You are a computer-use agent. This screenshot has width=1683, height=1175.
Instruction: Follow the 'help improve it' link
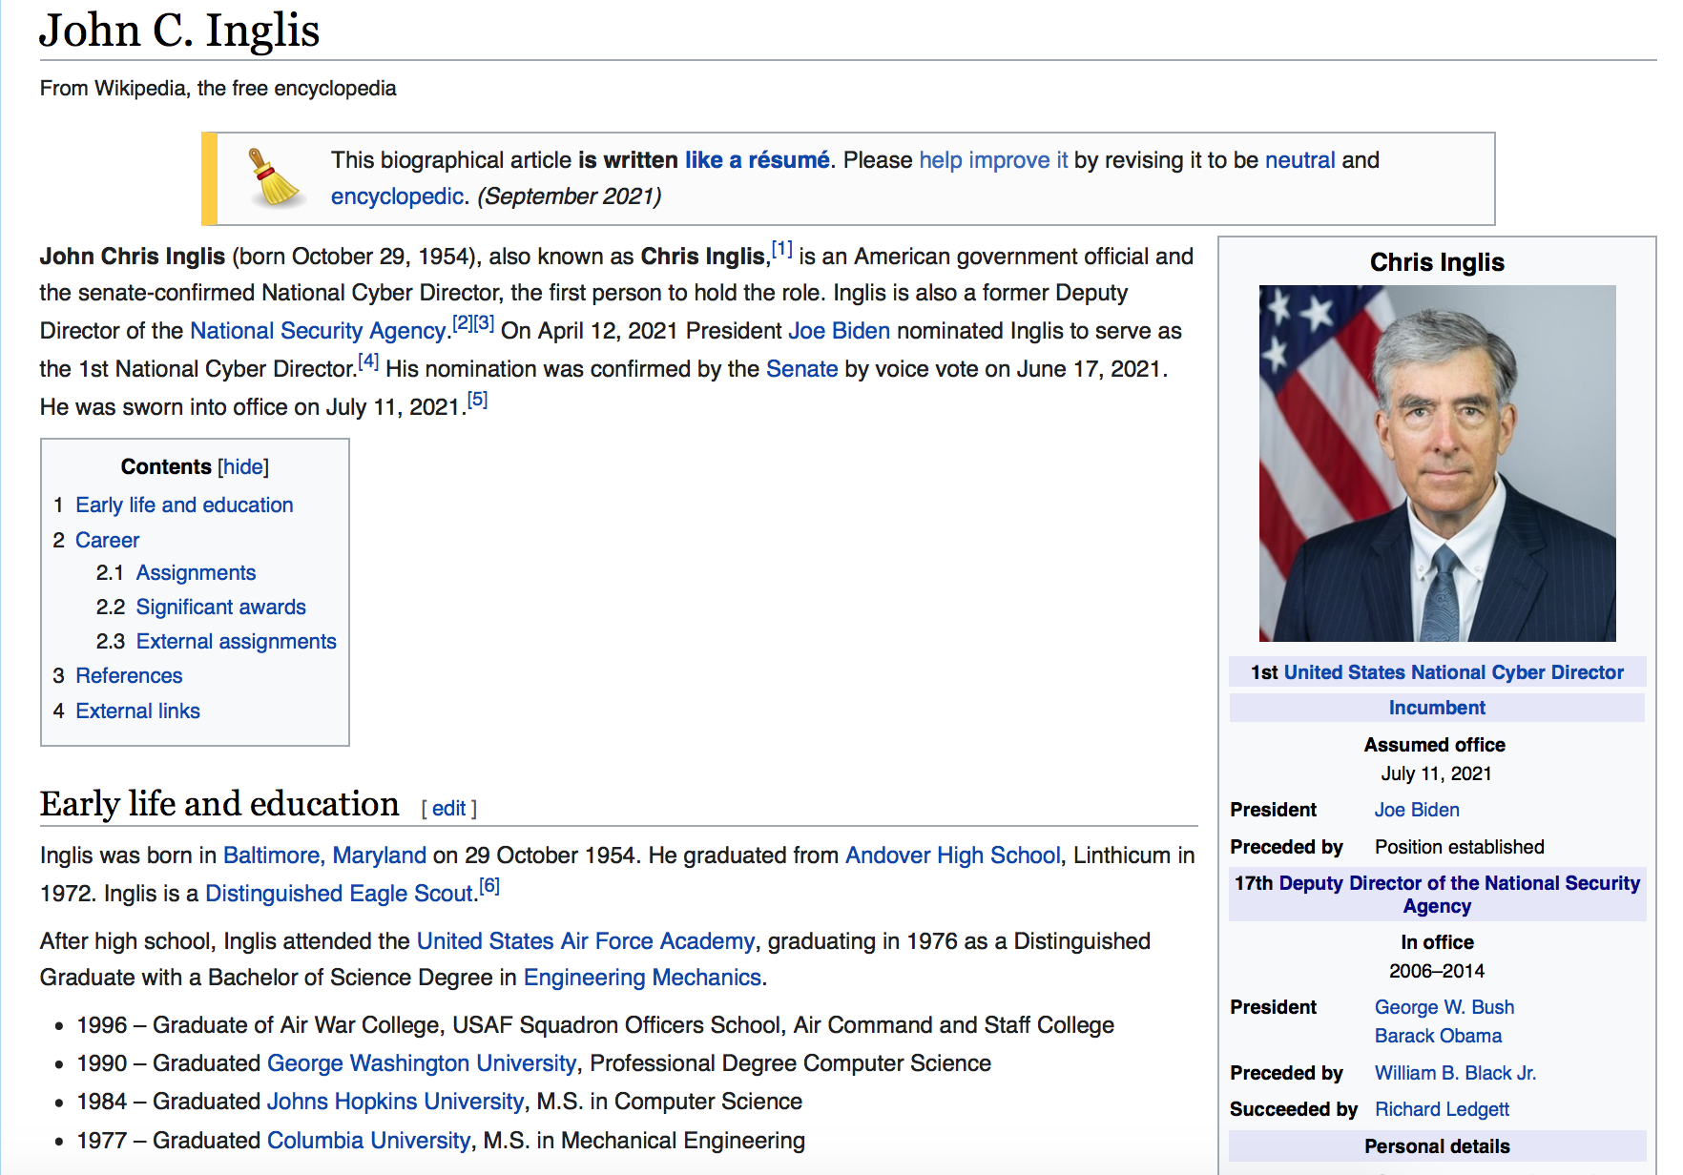[x=993, y=160]
